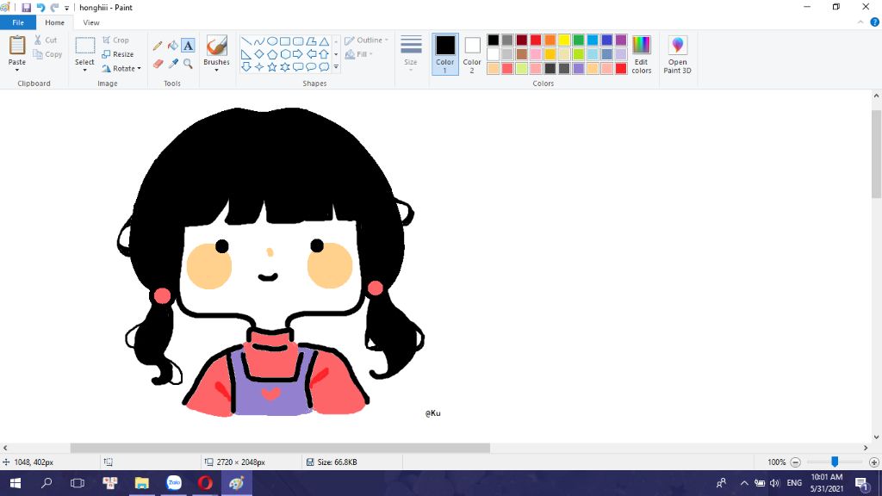Screen dimensions: 882x496
Task: Expand the Paste dropdown arrow
Action: (17, 70)
